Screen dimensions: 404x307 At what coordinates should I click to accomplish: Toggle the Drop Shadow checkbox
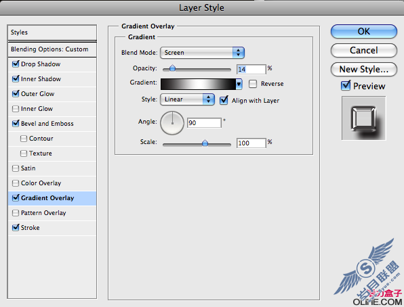(x=16, y=64)
